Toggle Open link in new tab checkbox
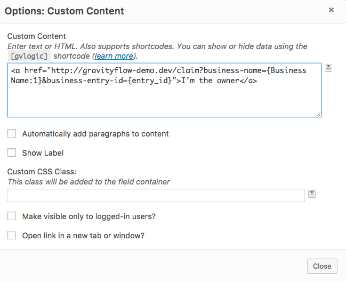346x282 pixels. click(x=12, y=235)
